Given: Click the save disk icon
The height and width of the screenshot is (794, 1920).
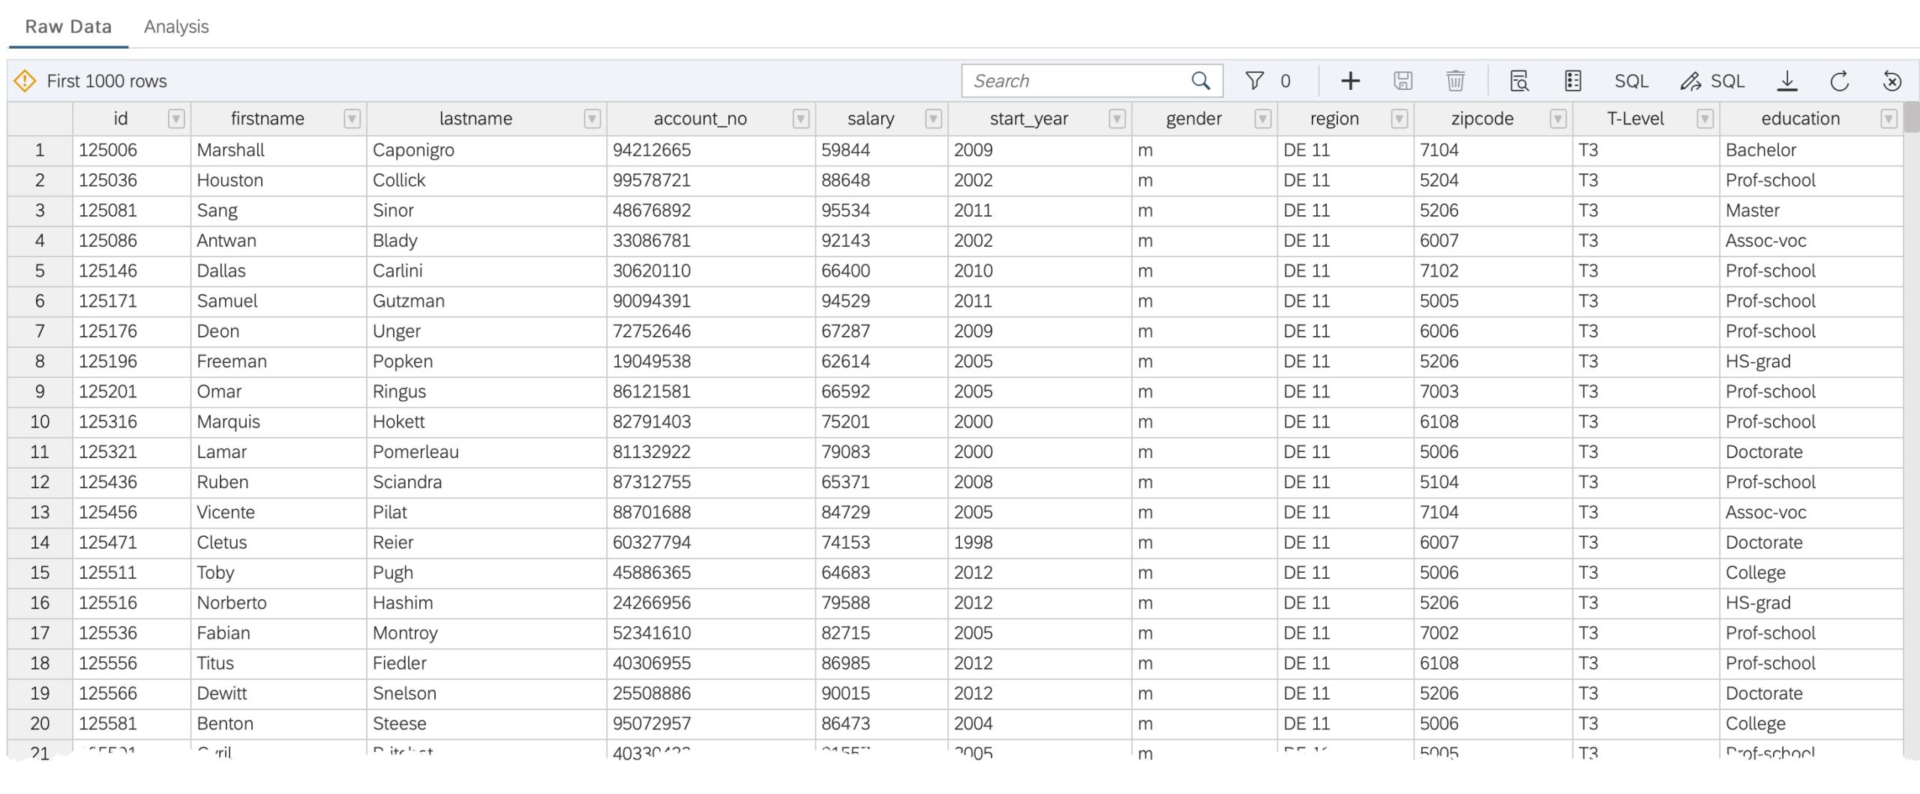Looking at the screenshot, I should 1402,81.
